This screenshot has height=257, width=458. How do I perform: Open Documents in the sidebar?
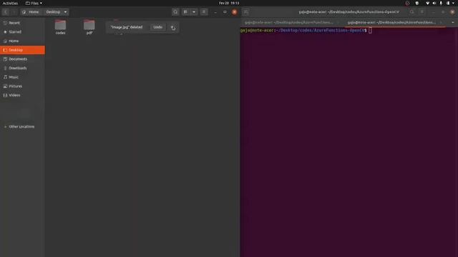tap(22, 59)
